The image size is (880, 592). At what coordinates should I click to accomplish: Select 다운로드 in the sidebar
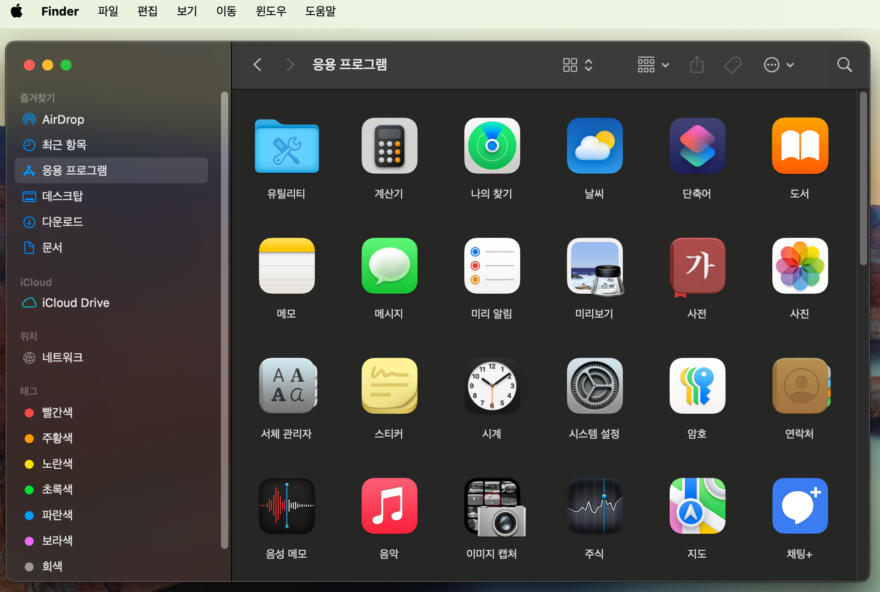(62, 222)
